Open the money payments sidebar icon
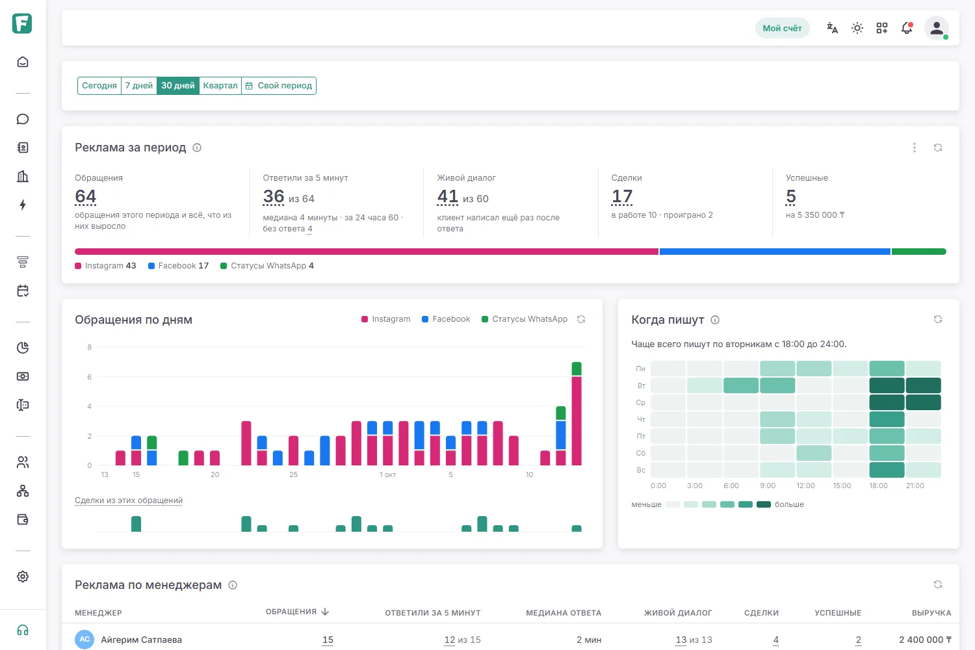Viewport: 975px width, 650px height. [23, 376]
